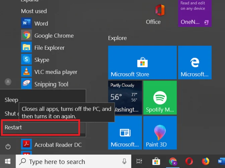Click the Windows Start button
The height and width of the screenshot is (168, 225).
coord(8,161)
